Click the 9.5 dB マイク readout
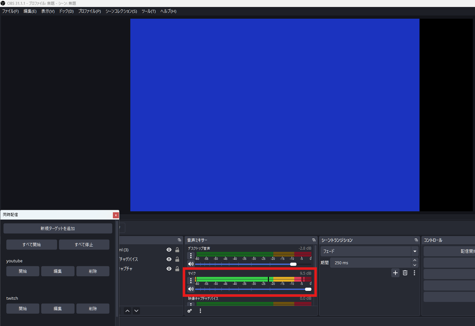Image resolution: width=475 pixels, height=326 pixels. [305, 273]
